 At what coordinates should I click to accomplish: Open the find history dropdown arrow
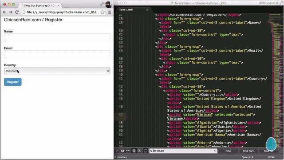(x=215, y=151)
